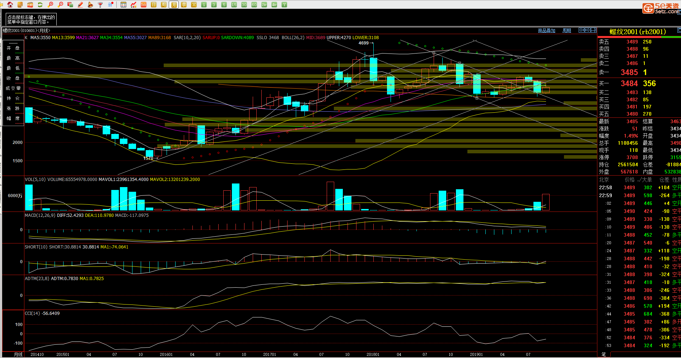Click the 螺纹2001(rb2001) contract title
The width and height of the screenshot is (681, 358).
click(x=638, y=32)
